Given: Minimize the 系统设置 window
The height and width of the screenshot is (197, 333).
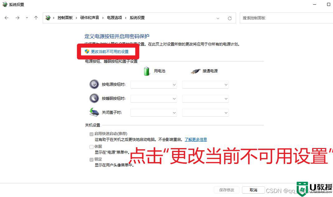Looking at the screenshot, I should tap(315, 4).
